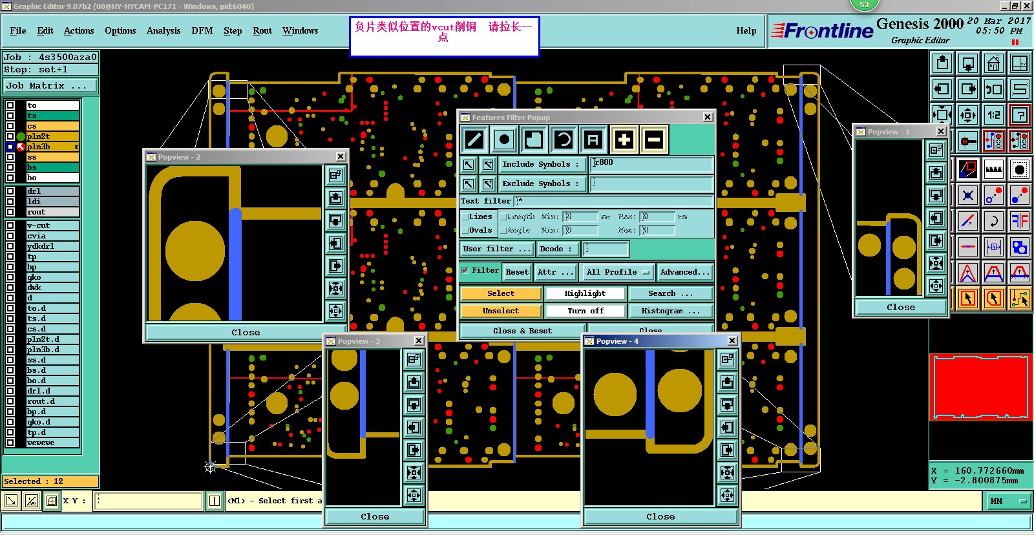The image size is (1034, 535).
Task: Open the Analysis menu
Action: point(164,30)
